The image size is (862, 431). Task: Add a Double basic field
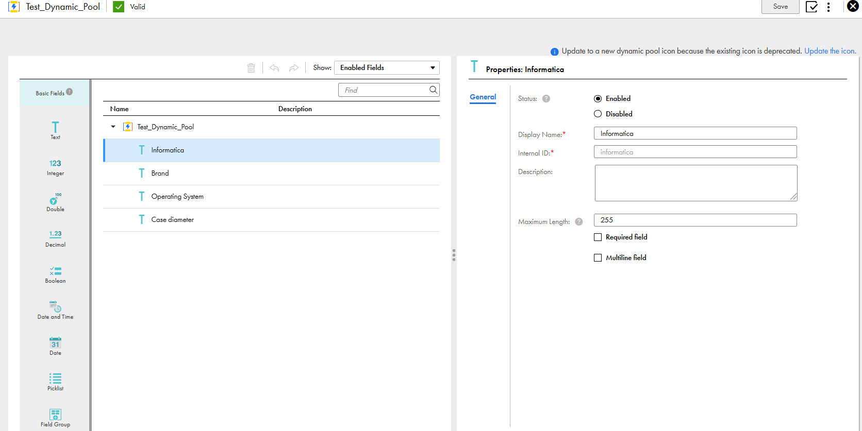(x=55, y=202)
